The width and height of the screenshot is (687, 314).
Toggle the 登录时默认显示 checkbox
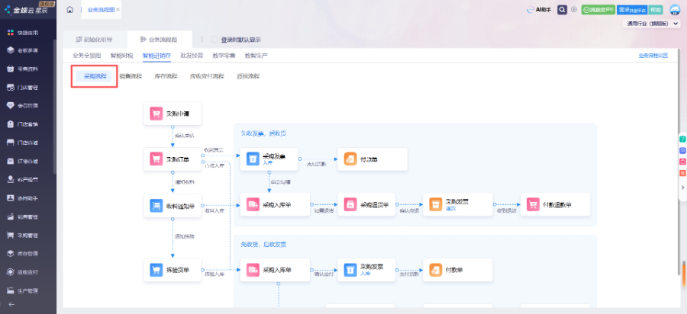tap(214, 40)
